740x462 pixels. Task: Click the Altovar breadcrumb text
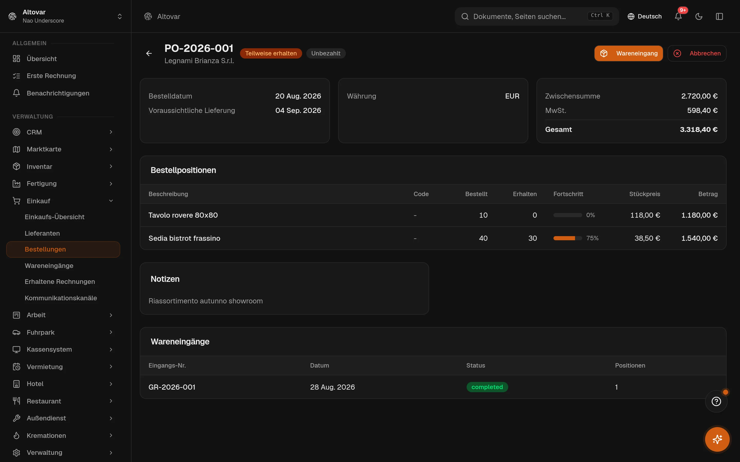169,16
